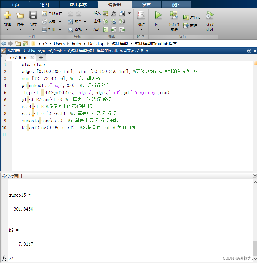Image resolution: width=257 pixels, height=263 pixels.
Task: Run the script with green 运行 arrow
Action: coord(158,15)
